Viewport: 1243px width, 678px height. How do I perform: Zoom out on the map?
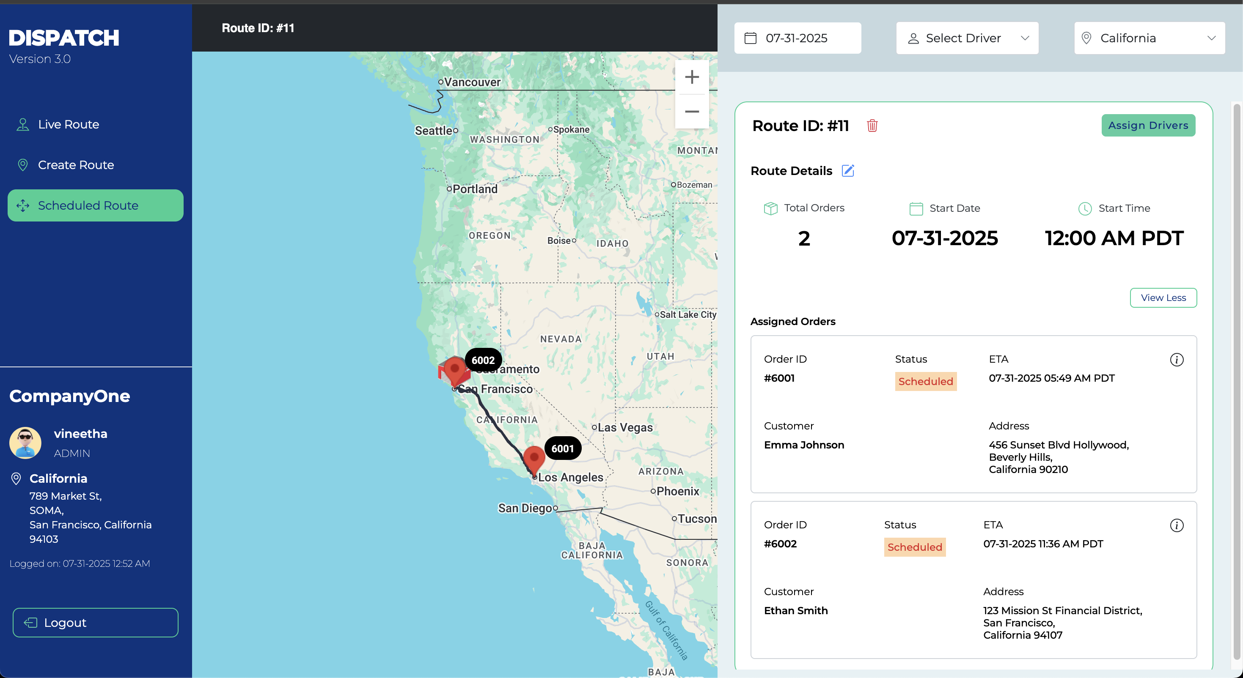691,112
